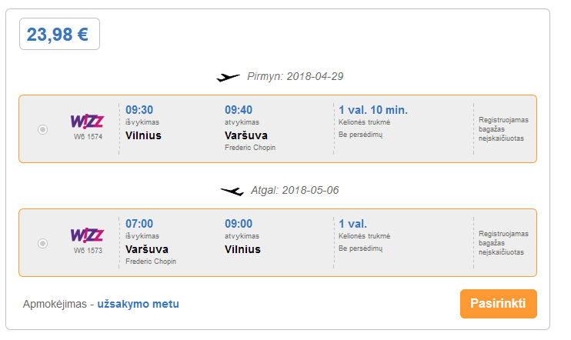571x340 pixels.
Task: Open the užsakymo metu payment link
Action: (138, 304)
